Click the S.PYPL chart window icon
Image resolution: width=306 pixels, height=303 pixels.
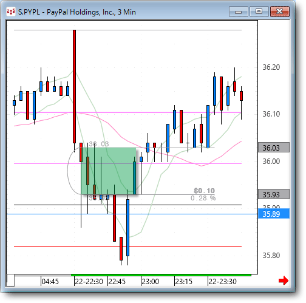[x=11, y=12]
